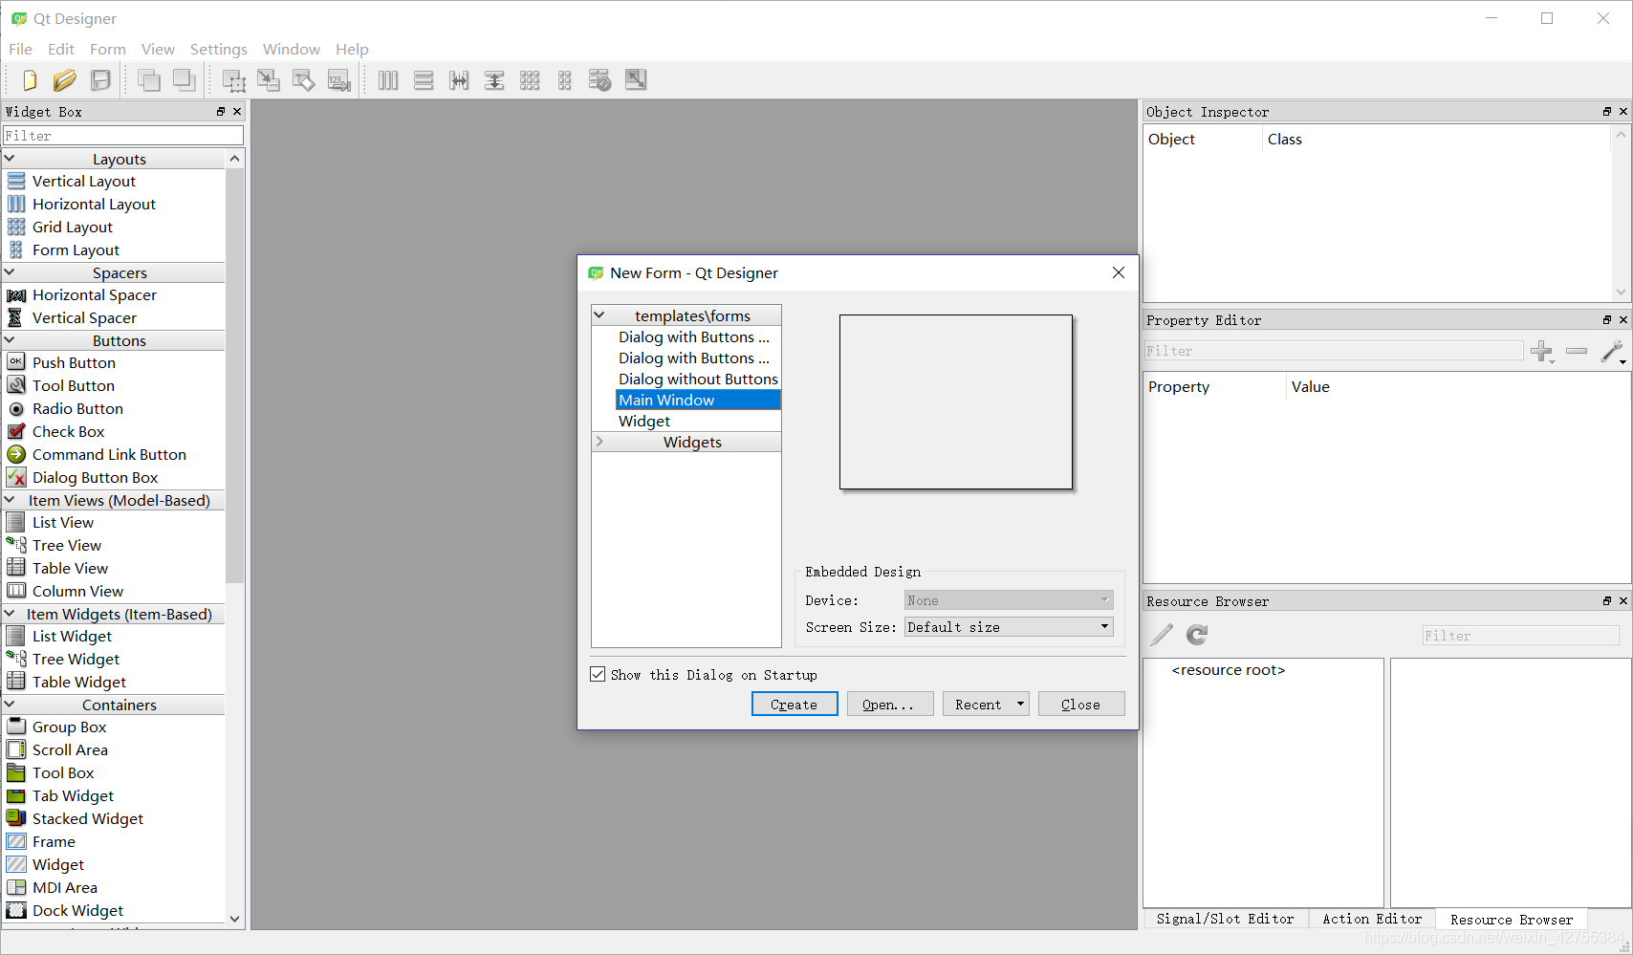Click the Save form toolbar icon

[100, 80]
